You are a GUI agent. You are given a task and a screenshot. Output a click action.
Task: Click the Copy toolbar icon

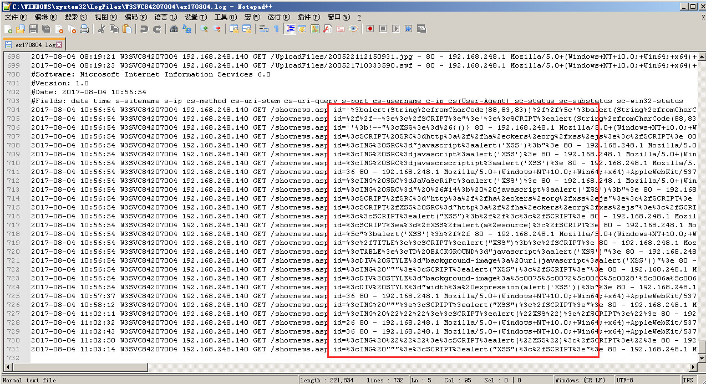click(x=114, y=29)
